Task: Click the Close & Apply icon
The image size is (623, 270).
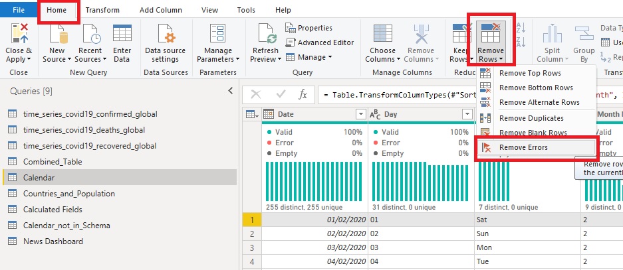Action: pyautogui.click(x=19, y=33)
